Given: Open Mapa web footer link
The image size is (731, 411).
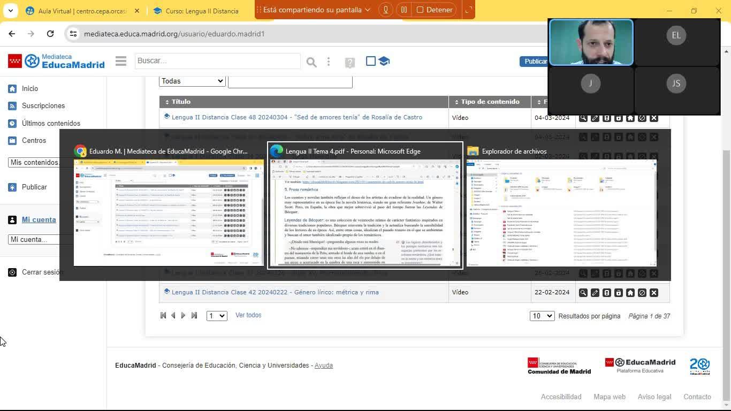Looking at the screenshot, I should [x=610, y=397].
